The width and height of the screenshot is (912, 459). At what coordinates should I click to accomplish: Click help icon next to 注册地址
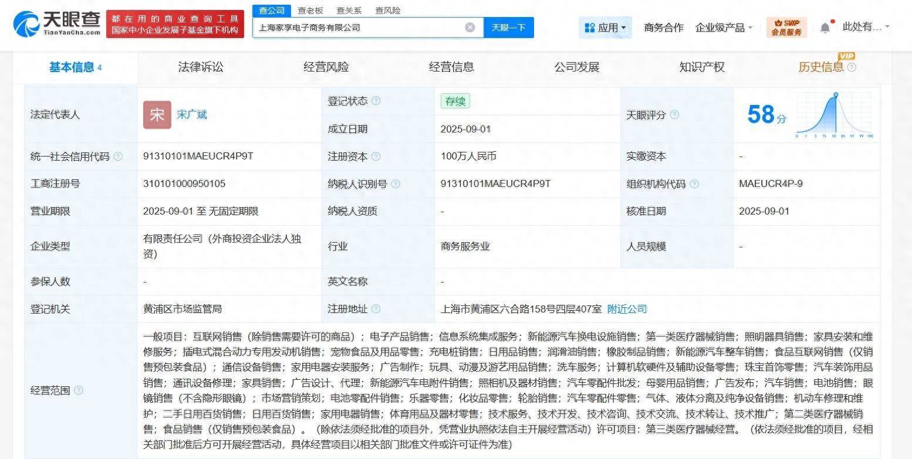click(376, 309)
